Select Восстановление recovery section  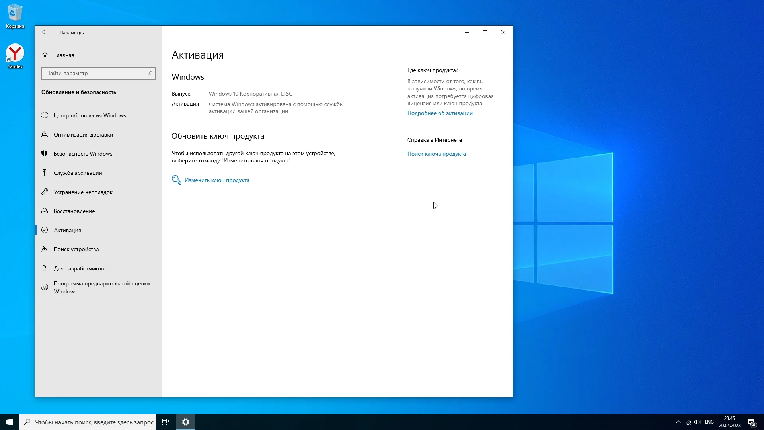74,211
